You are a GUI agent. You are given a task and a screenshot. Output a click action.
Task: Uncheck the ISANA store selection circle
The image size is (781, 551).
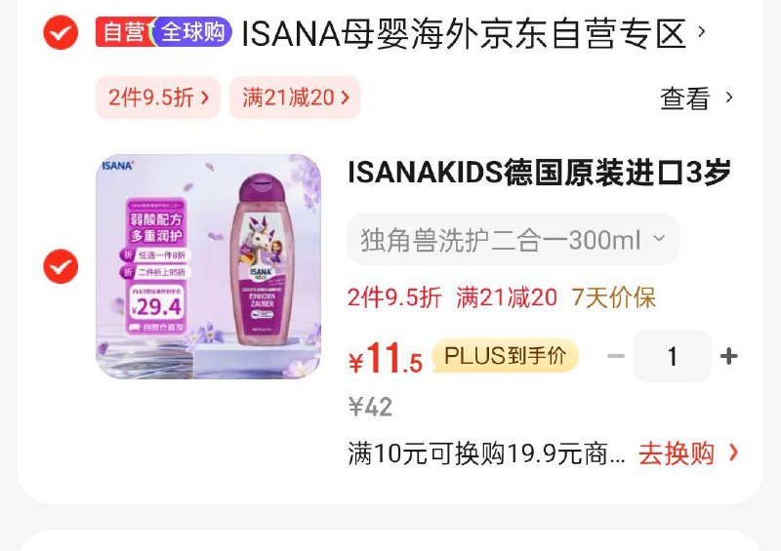(x=61, y=32)
